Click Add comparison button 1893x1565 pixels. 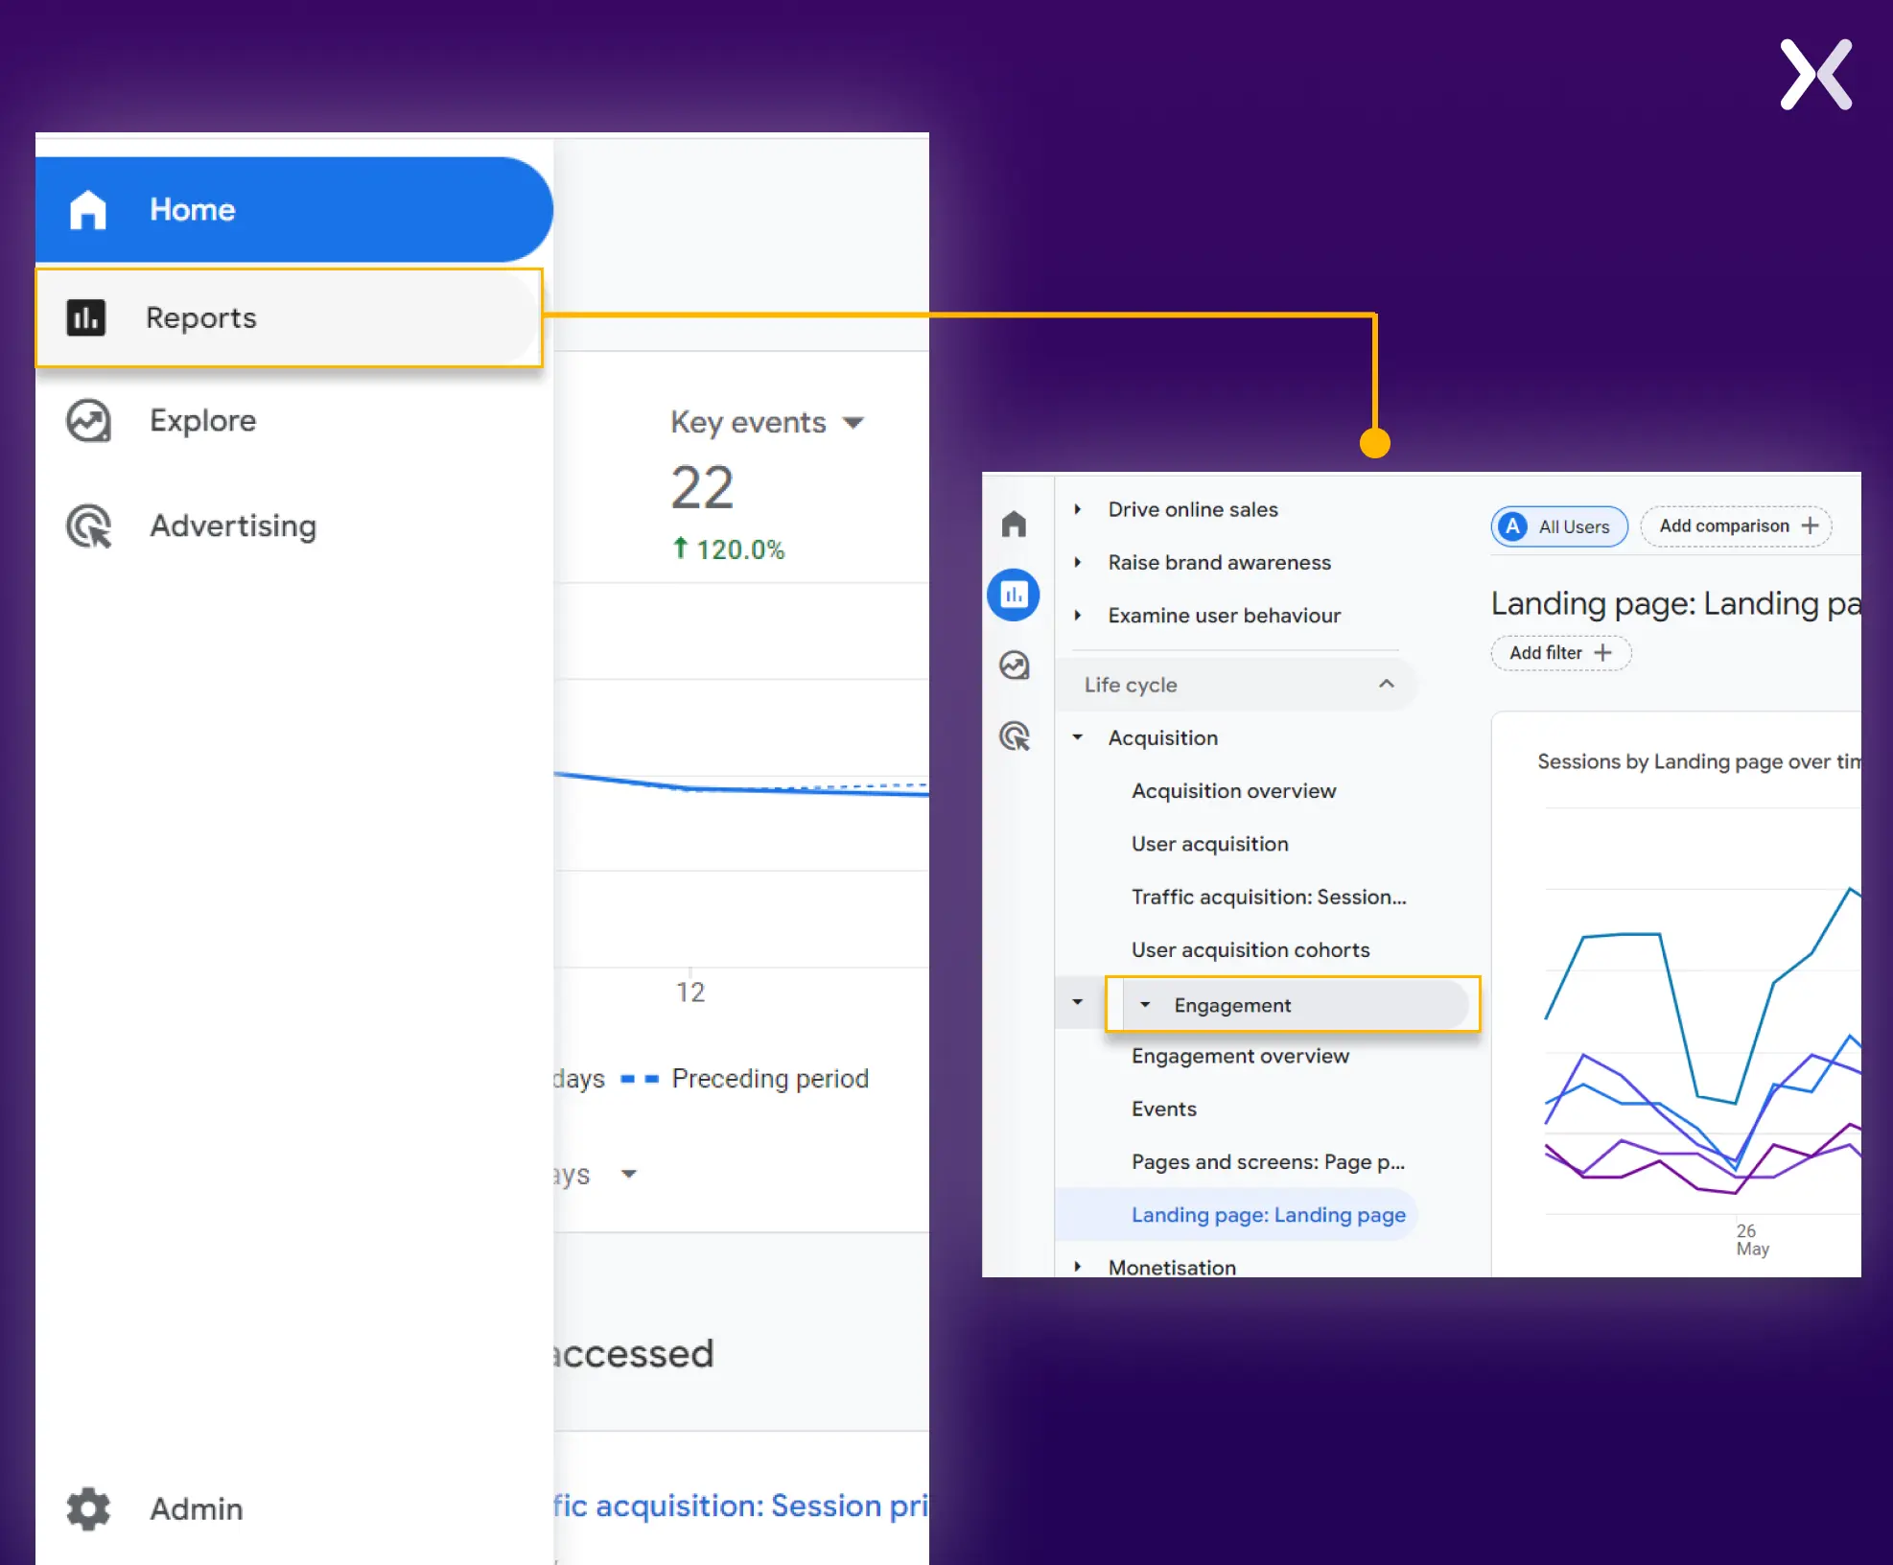pyautogui.click(x=1736, y=526)
